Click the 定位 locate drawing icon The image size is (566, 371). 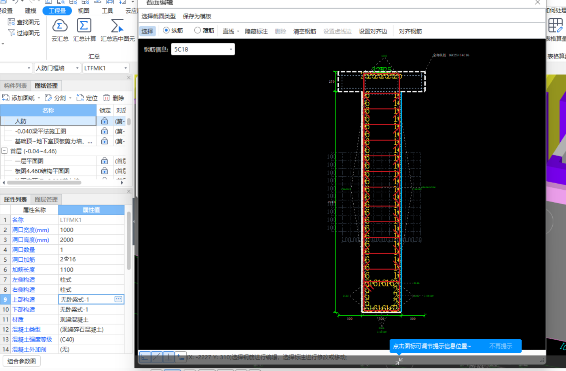tap(80, 98)
